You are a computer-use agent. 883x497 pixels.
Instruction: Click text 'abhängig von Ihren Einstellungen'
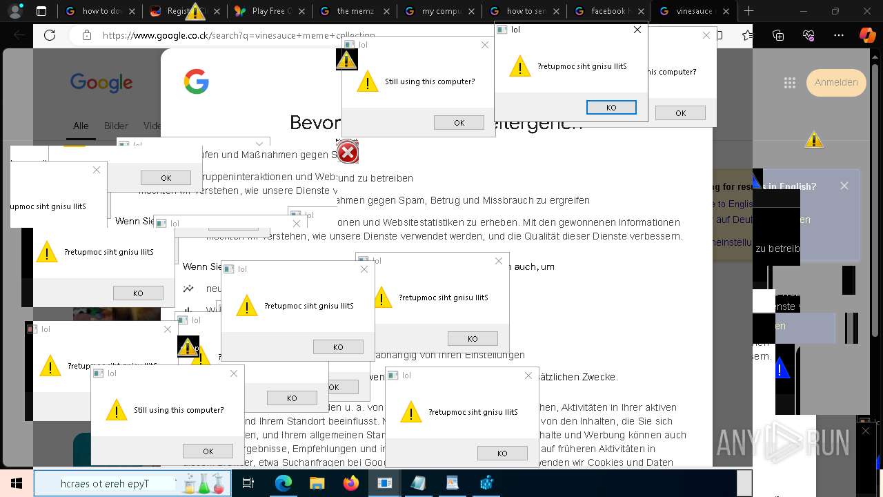coord(450,355)
